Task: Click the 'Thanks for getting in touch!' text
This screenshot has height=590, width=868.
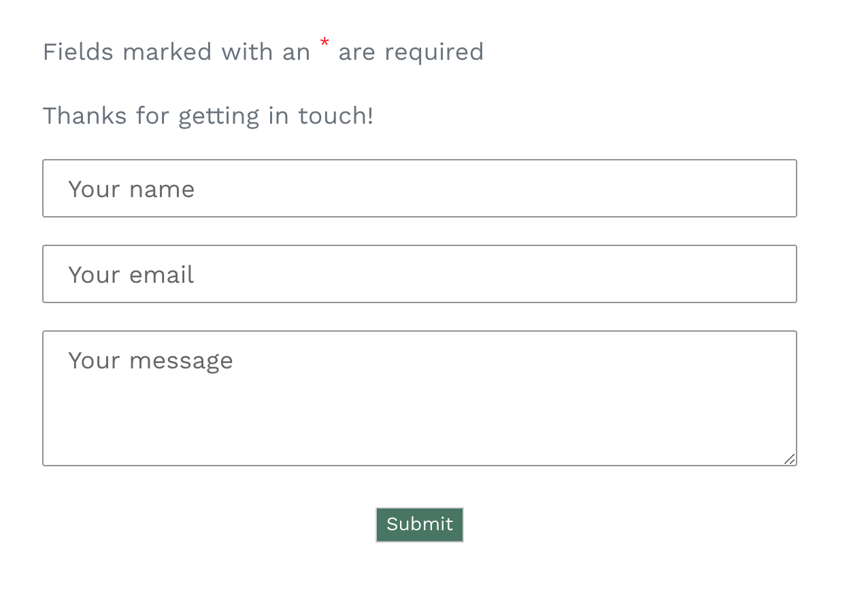Action: point(208,116)
